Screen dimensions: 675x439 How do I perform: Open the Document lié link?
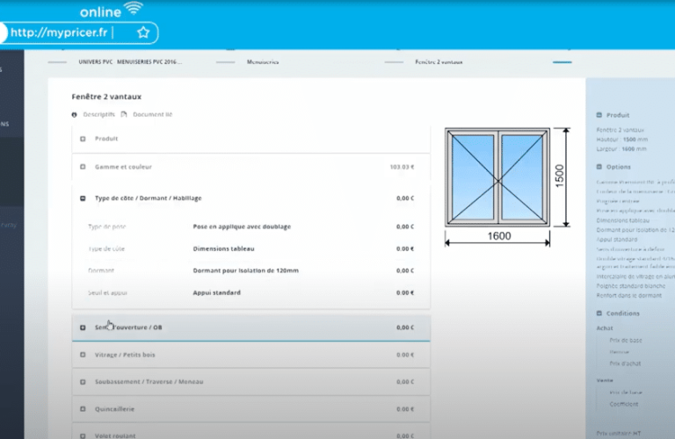[152, 114]
